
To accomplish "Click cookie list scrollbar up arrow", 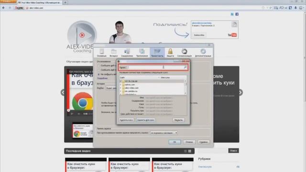I will [x=186, y=81].
